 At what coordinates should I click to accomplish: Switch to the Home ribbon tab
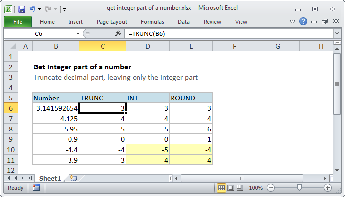pos(47,22)
